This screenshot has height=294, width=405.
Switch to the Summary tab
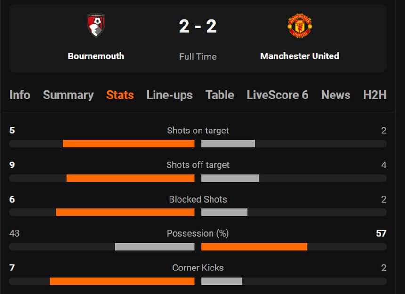68,95
